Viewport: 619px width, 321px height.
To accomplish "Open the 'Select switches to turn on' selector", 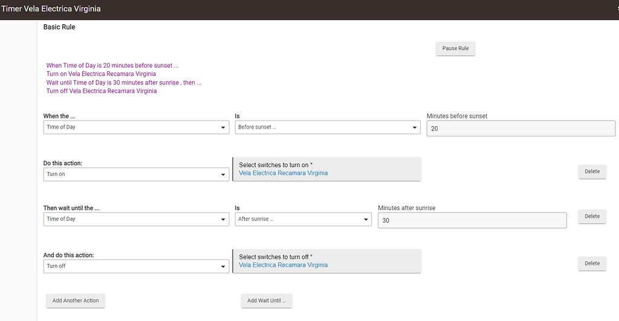I will click(327, 169).
